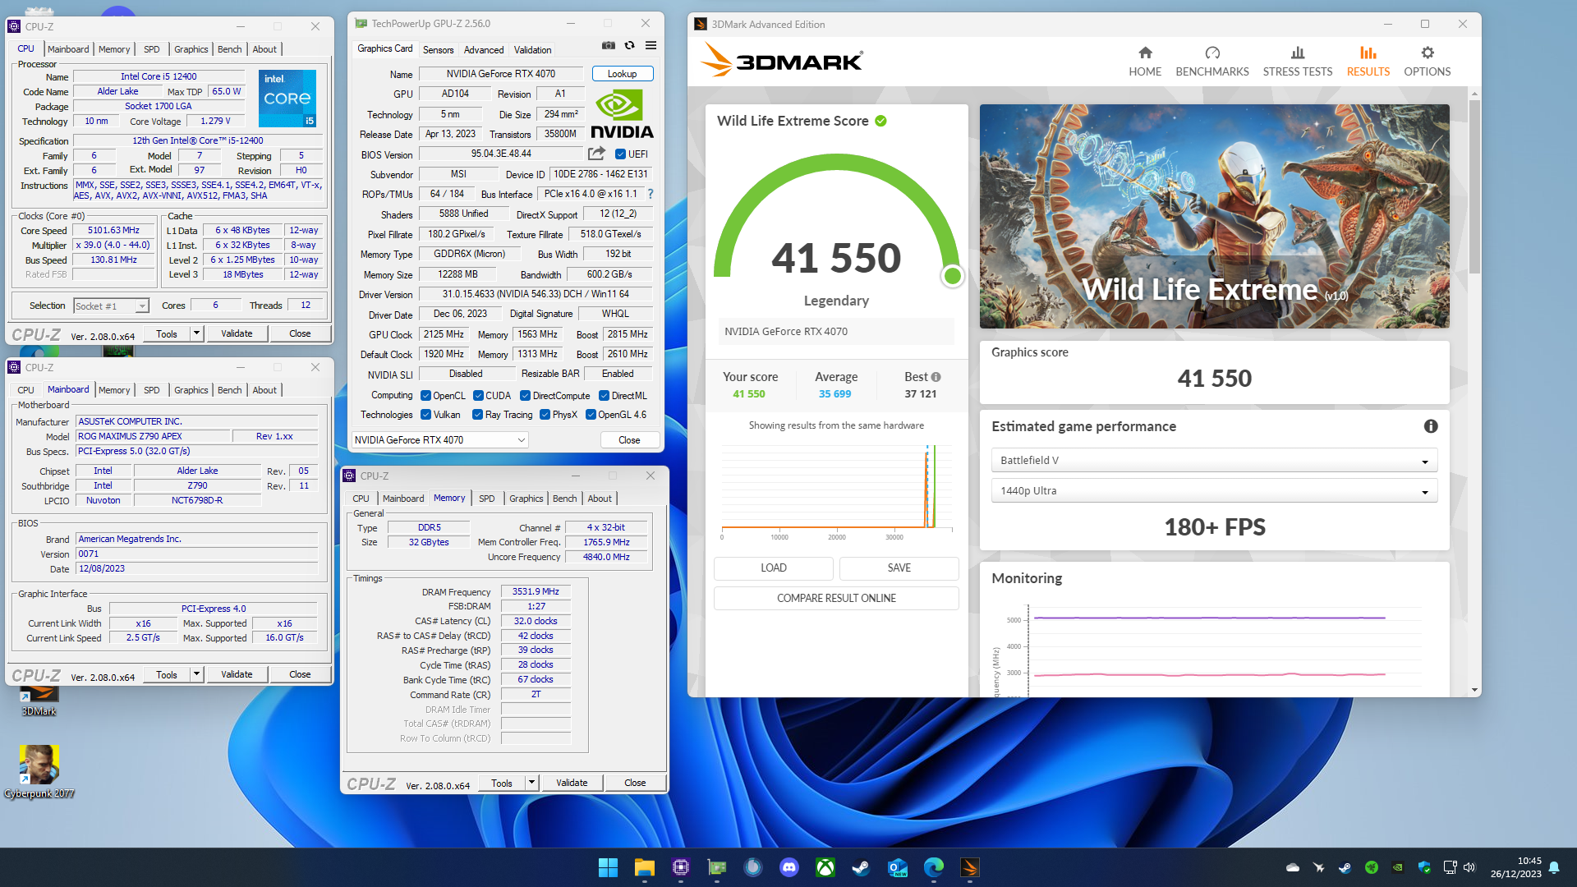Open 3DMark BENCHMARKS section
This screenshot has width=1577, height=887.
[1212, 62]
